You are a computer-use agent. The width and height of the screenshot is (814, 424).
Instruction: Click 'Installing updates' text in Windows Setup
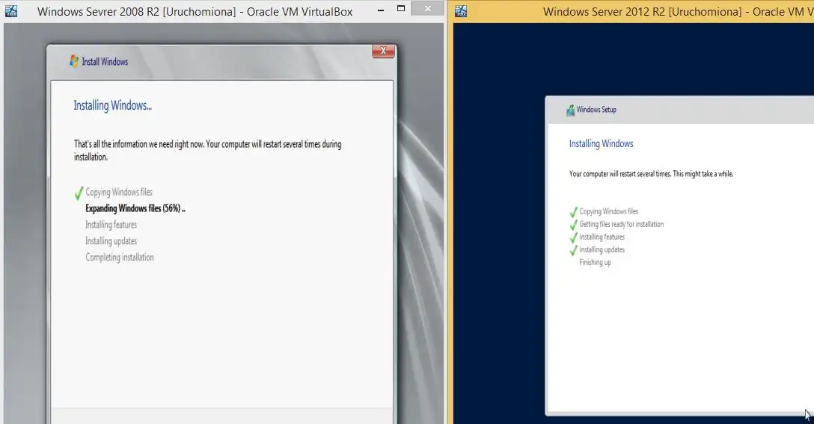(602, 249)
